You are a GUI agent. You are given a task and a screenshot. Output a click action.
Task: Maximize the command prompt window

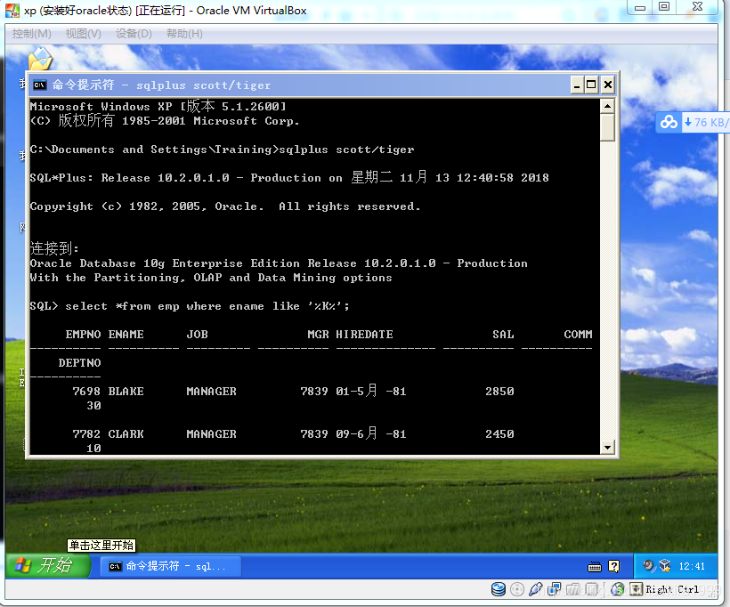(x=591, y=85)
